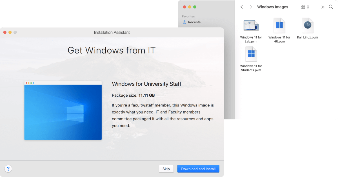Click the Skip button
338x177 pixels.
coord(166,169)
